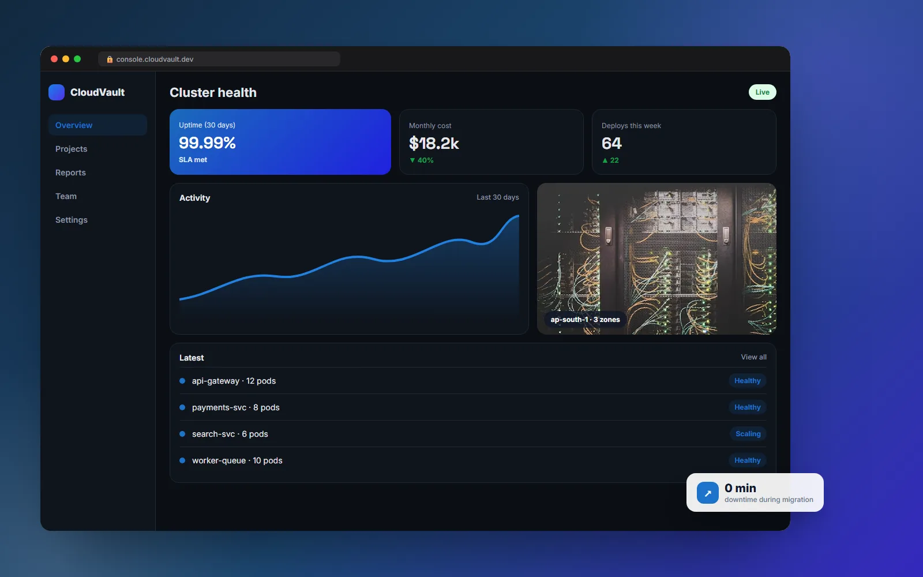The height and width of the screenshot is (577, 923).
Task: Click the 99.99% uptime value
Action: click(207, 143)
